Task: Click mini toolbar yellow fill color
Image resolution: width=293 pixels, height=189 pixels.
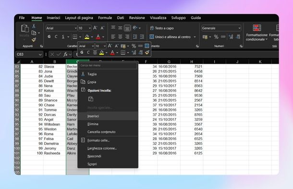Action: click(x=101, y=53)
